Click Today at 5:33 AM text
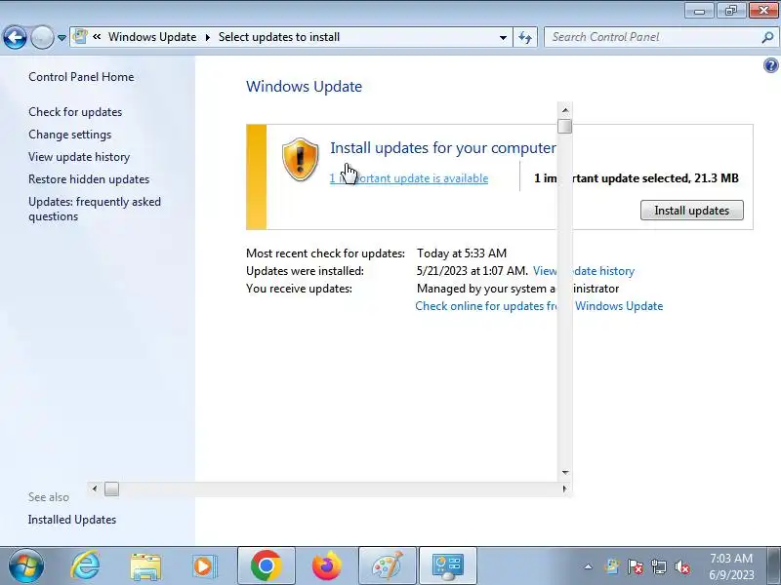Viewport: 781px width, 585px height. click(462, 253)
